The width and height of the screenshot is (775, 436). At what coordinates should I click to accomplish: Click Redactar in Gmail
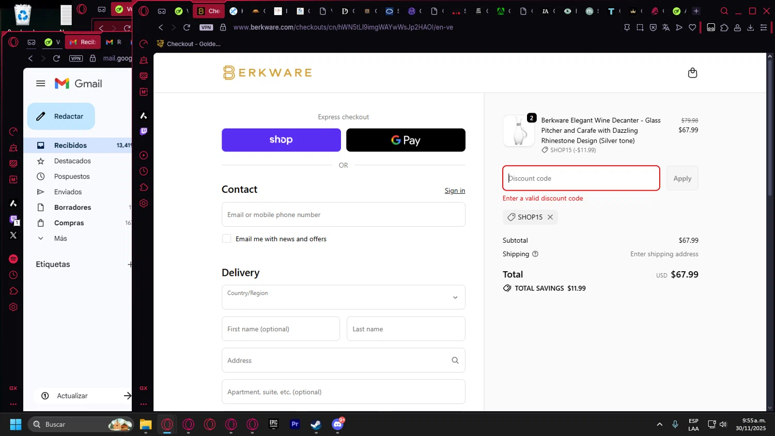tap(61, 116)
